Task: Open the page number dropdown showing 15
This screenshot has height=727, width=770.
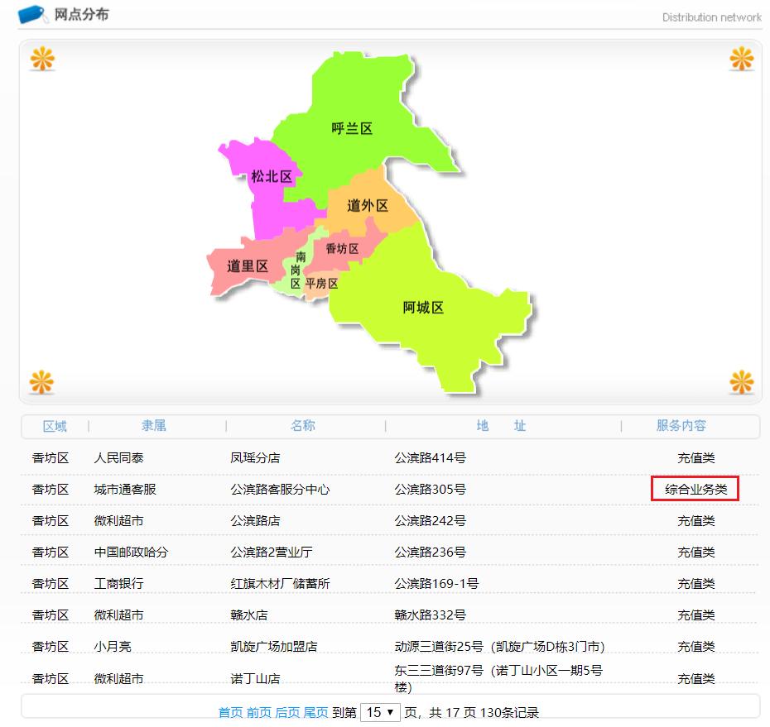Action: [379, 711]
